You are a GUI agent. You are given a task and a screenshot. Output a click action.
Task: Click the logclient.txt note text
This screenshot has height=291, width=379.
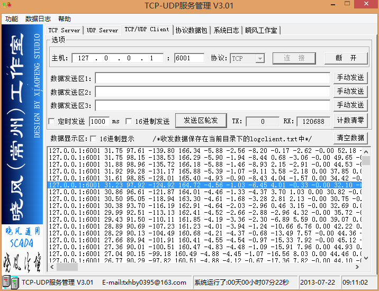point(232,139)
